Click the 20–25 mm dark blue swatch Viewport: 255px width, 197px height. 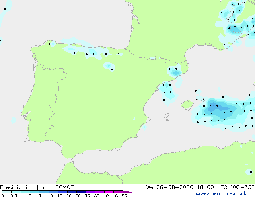72,192
